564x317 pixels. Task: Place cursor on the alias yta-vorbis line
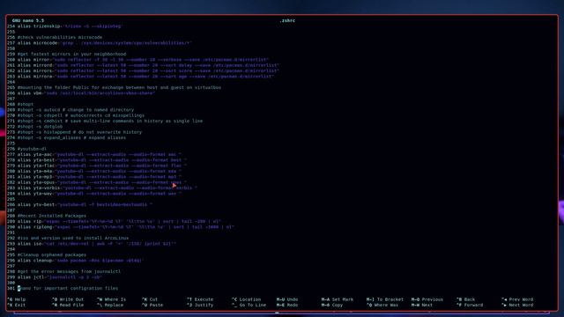click(x=108, y=188)
